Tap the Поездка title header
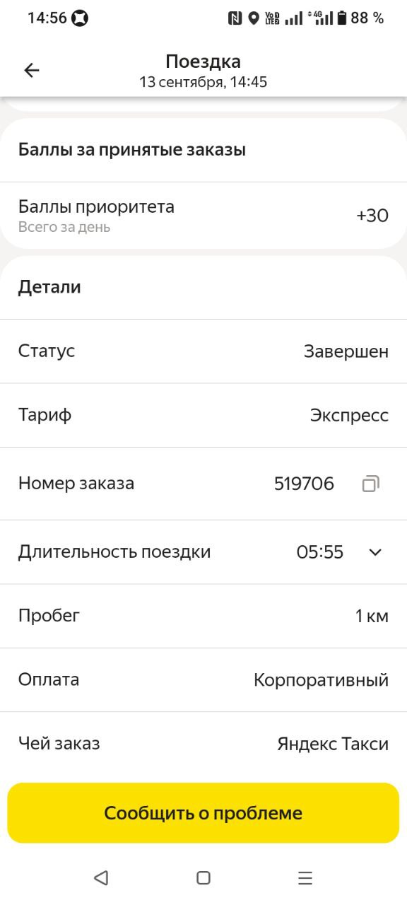 203,62
